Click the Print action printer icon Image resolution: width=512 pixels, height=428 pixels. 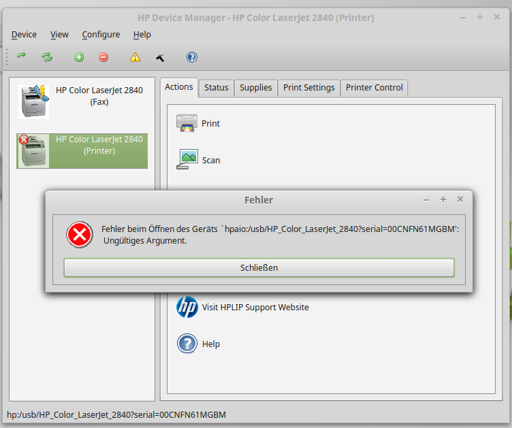point(187,123)
